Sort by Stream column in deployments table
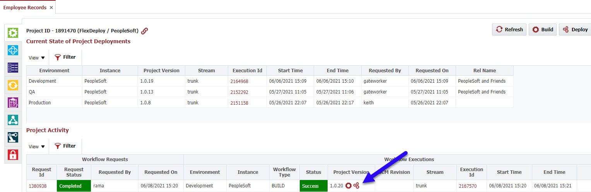Viewport: 591px width, 192px height. coord(207,71)
